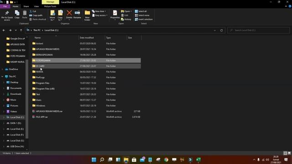
Task: Click Select all
Action: (141, 11)
